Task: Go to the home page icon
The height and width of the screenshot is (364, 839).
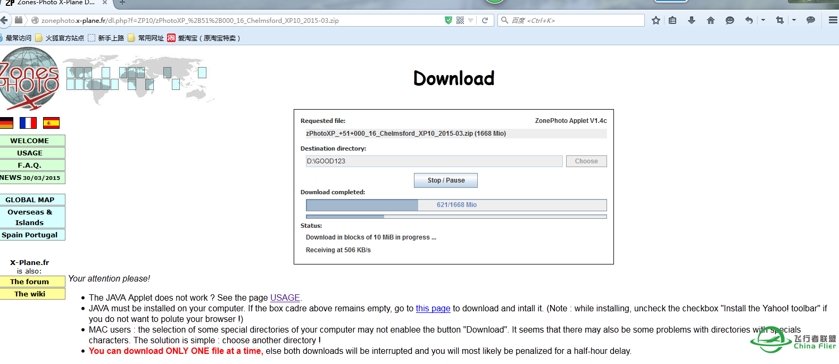Action: 711,20
